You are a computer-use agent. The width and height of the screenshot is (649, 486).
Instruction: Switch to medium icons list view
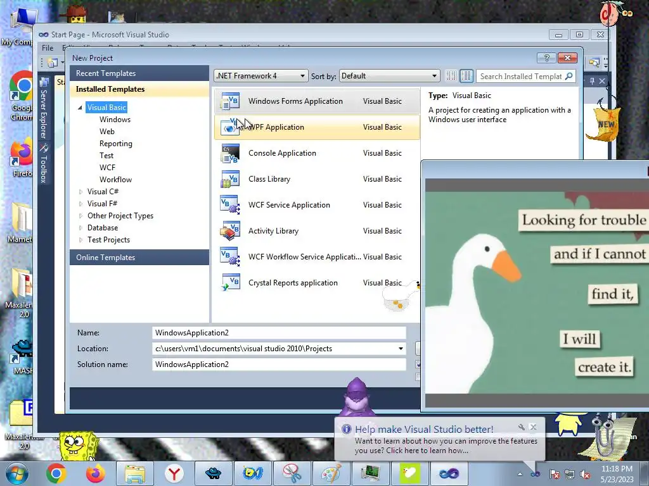(x=466, y=76)
